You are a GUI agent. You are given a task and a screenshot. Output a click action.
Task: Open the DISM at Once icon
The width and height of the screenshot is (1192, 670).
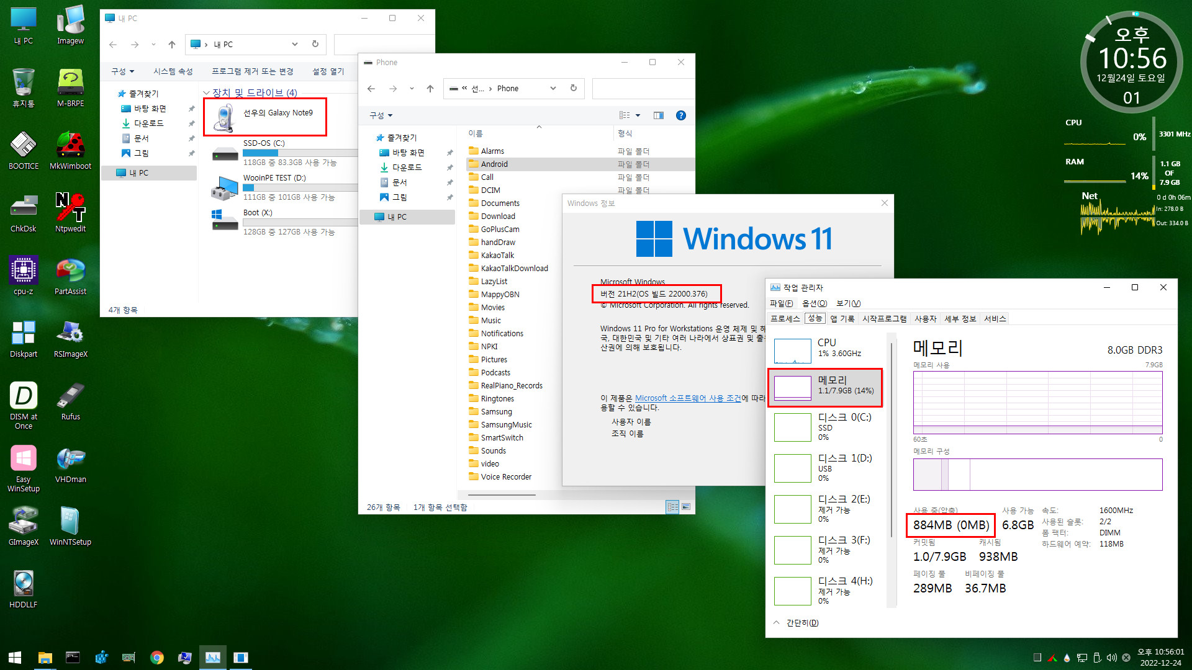[24, 404]
